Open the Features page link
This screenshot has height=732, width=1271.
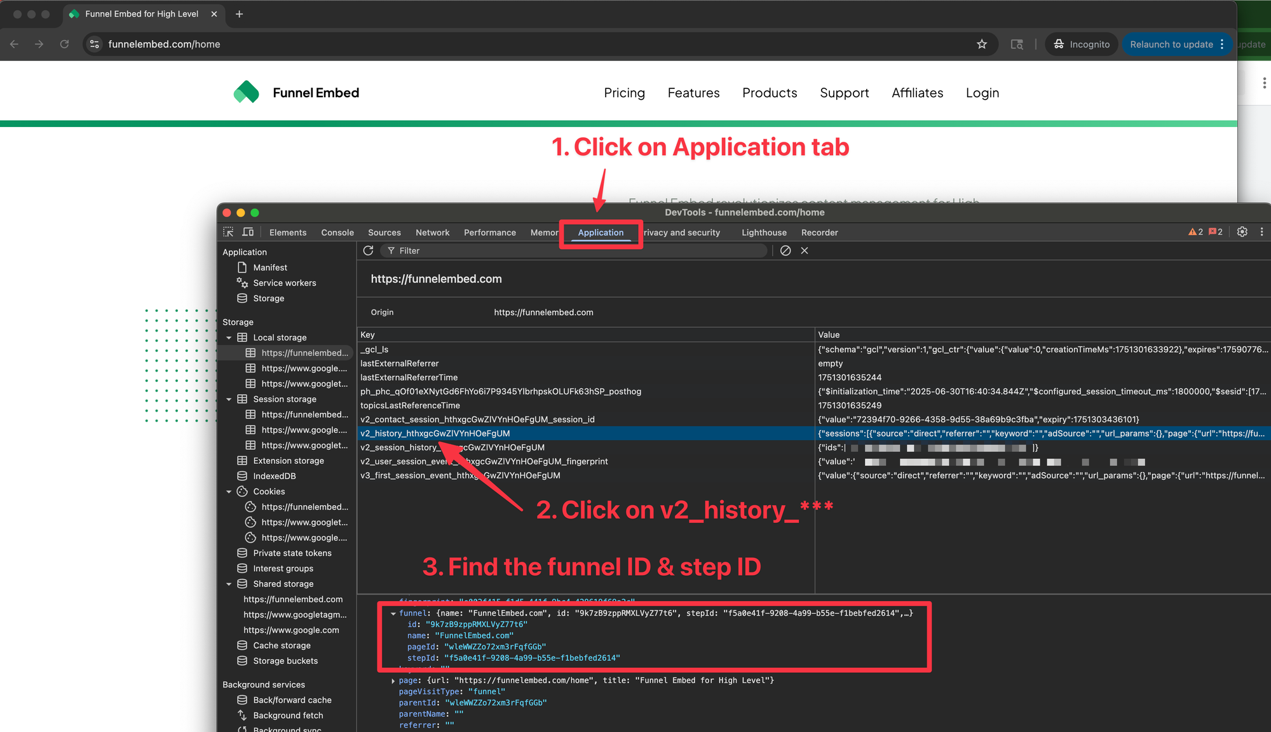coord(693,93)
